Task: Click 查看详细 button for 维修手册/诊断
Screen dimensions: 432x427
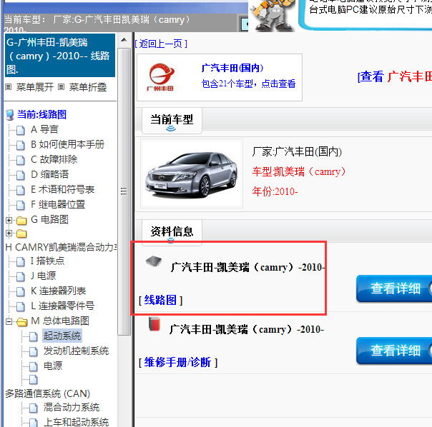Action: pos(394,351)
